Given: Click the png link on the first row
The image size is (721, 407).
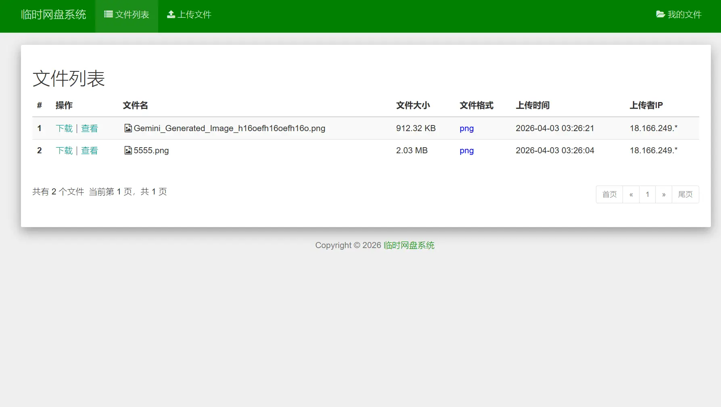Looking at the screenshot, I should (x=466, y=128).
